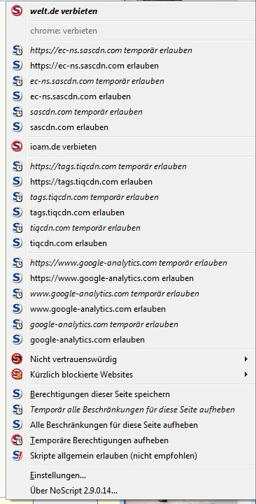Click the Temporäre Berechtigungen aufheben icon
The width and height of the screenshot is (256, 504).
click(17, 440)
